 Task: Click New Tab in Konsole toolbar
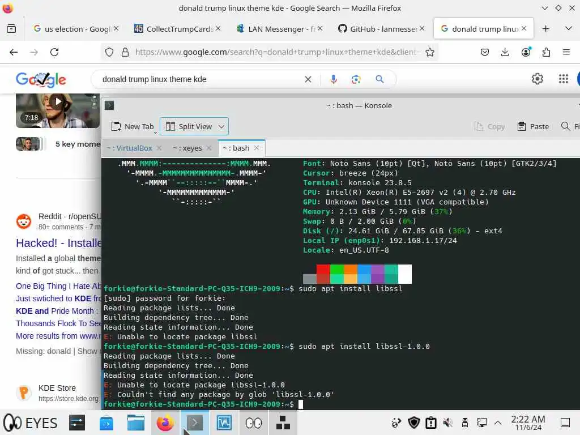tap(133, 126)
